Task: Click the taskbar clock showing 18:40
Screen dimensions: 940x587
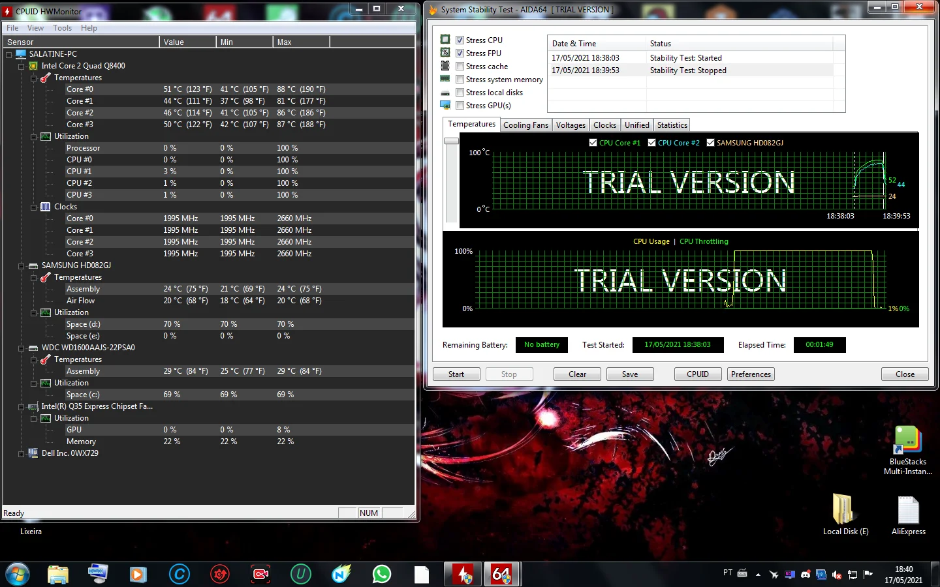Action: [x=903, y=575]
